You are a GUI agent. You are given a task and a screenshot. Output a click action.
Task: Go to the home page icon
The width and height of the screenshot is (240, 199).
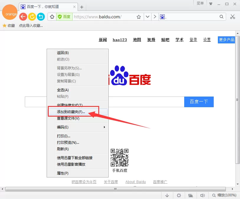pyautogui.click(x=52, y=17)
